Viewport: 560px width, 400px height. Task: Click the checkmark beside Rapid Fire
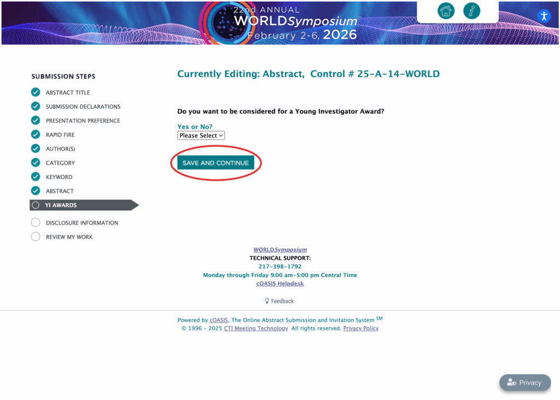click(x=36, y=134)
